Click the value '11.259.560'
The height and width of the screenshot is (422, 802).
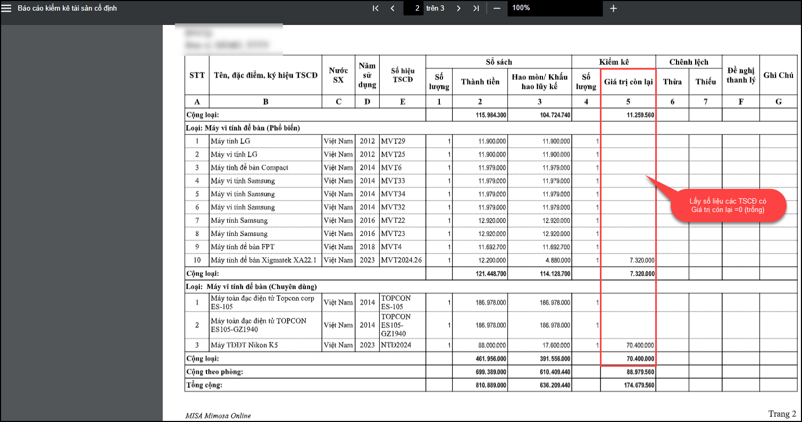(x=640, y=115)
